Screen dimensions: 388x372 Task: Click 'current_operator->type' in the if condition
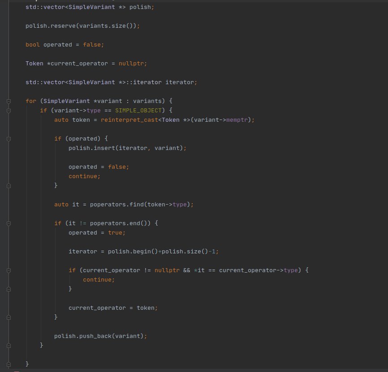[x=259, y=270]
